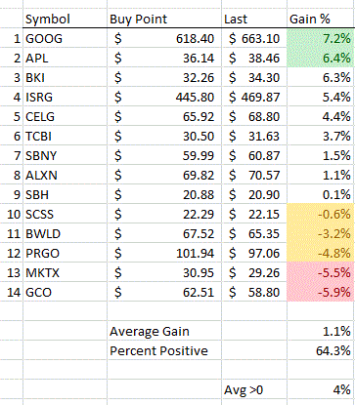This screenshot has width=355, height=405.
Task: Select the Buy Point header cell
Action: [164, 19]
